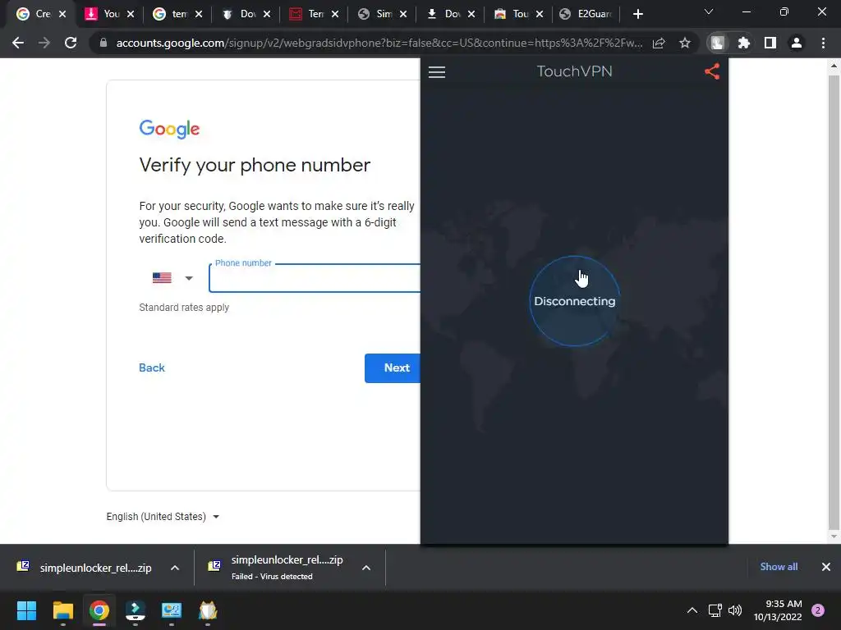The height and width of the screenshot is (630, 841).
Task: Close the 'You' tab
Action: pyautogui.click(x=131, y=14)
